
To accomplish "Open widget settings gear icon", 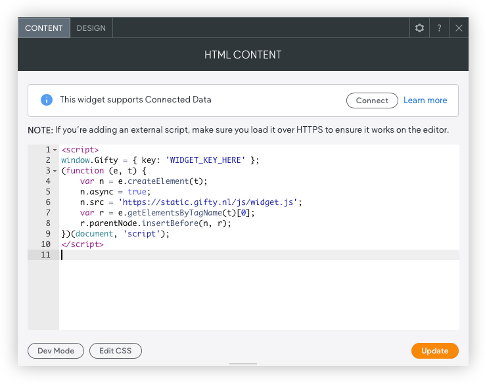I will click(x=419, y=28).
